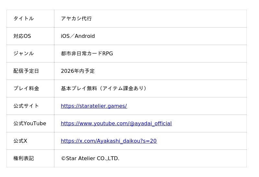Viewport: 259px width, 177px height.
Task: Open the staratelier.games official site link
Action: point(94,106)
